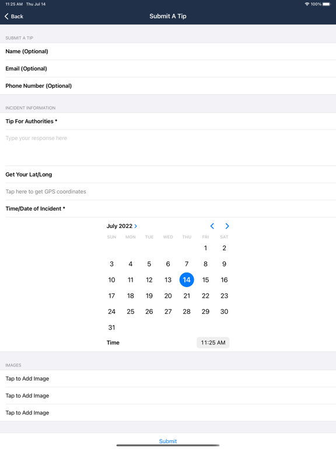Screen dimensions: 336x449
Task: Go to previous month with left chevron
Action: pyautogui.click(x=212, y=226)
